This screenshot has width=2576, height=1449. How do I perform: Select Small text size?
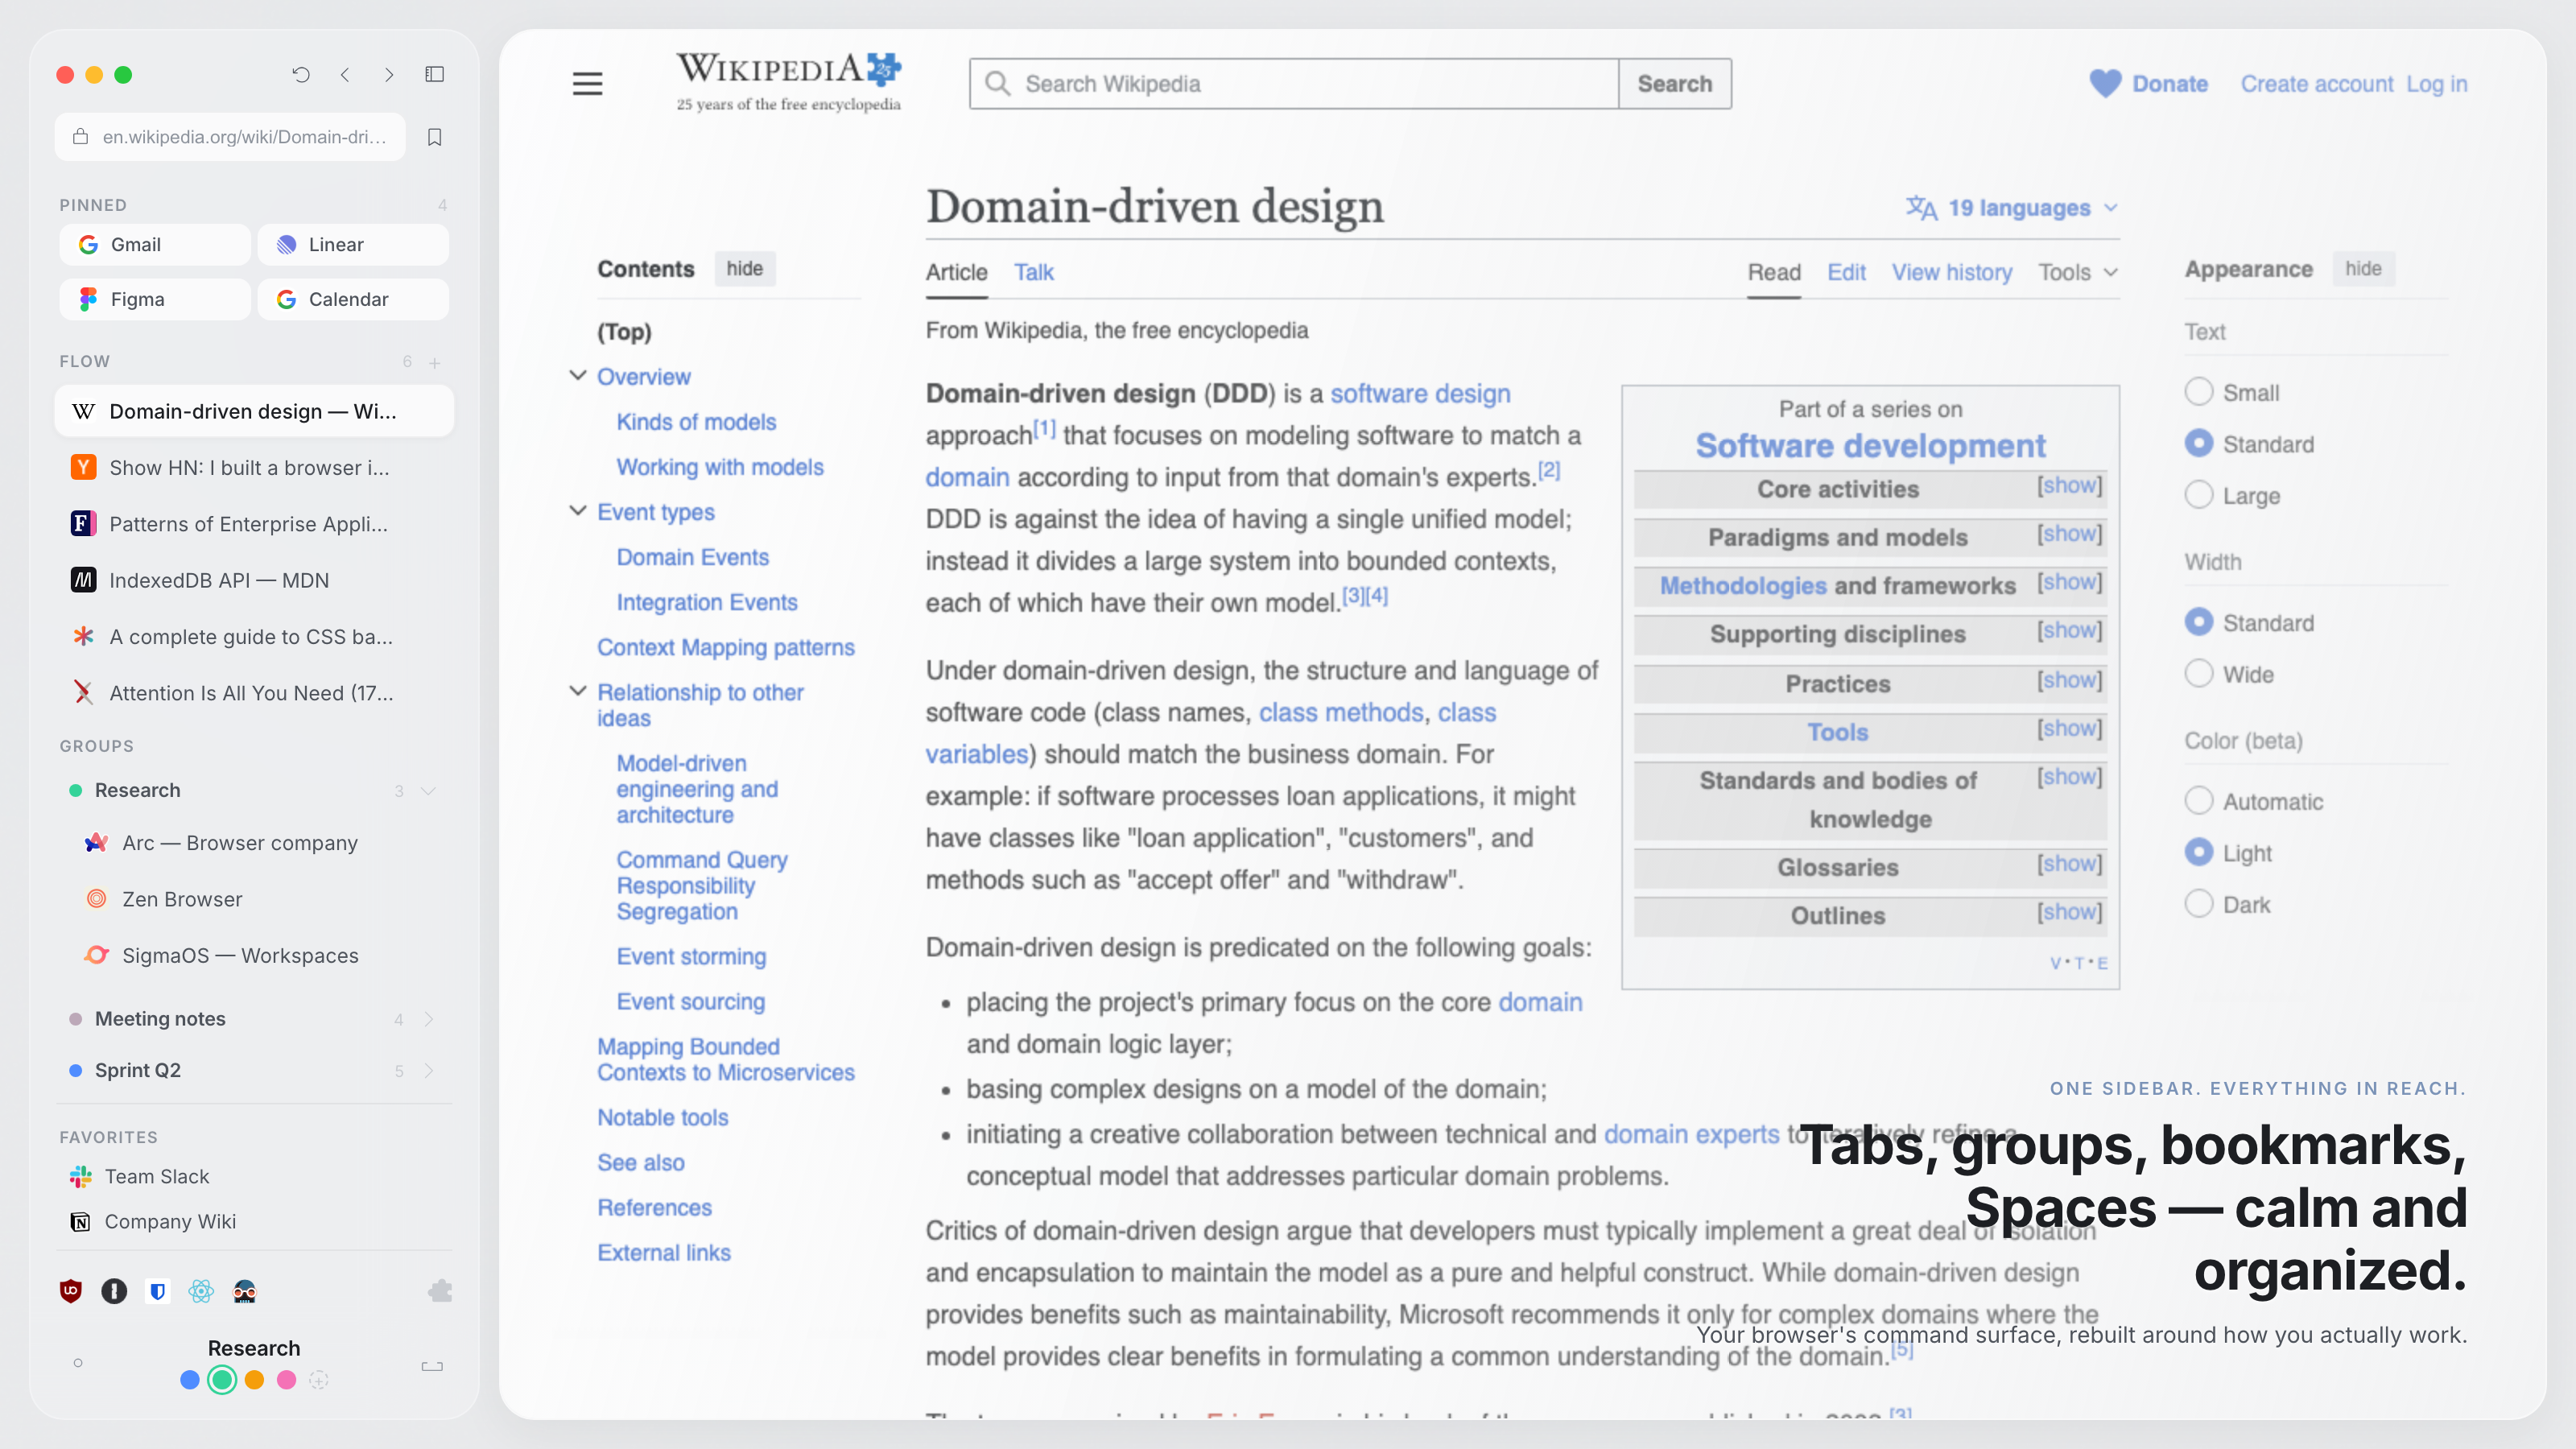2198,392
